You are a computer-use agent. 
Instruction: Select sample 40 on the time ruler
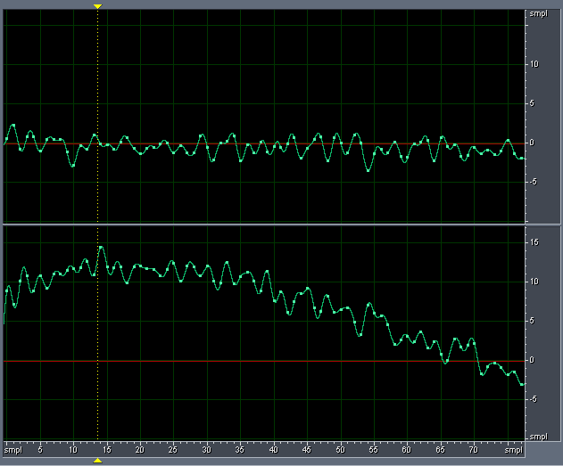point(274,449)
